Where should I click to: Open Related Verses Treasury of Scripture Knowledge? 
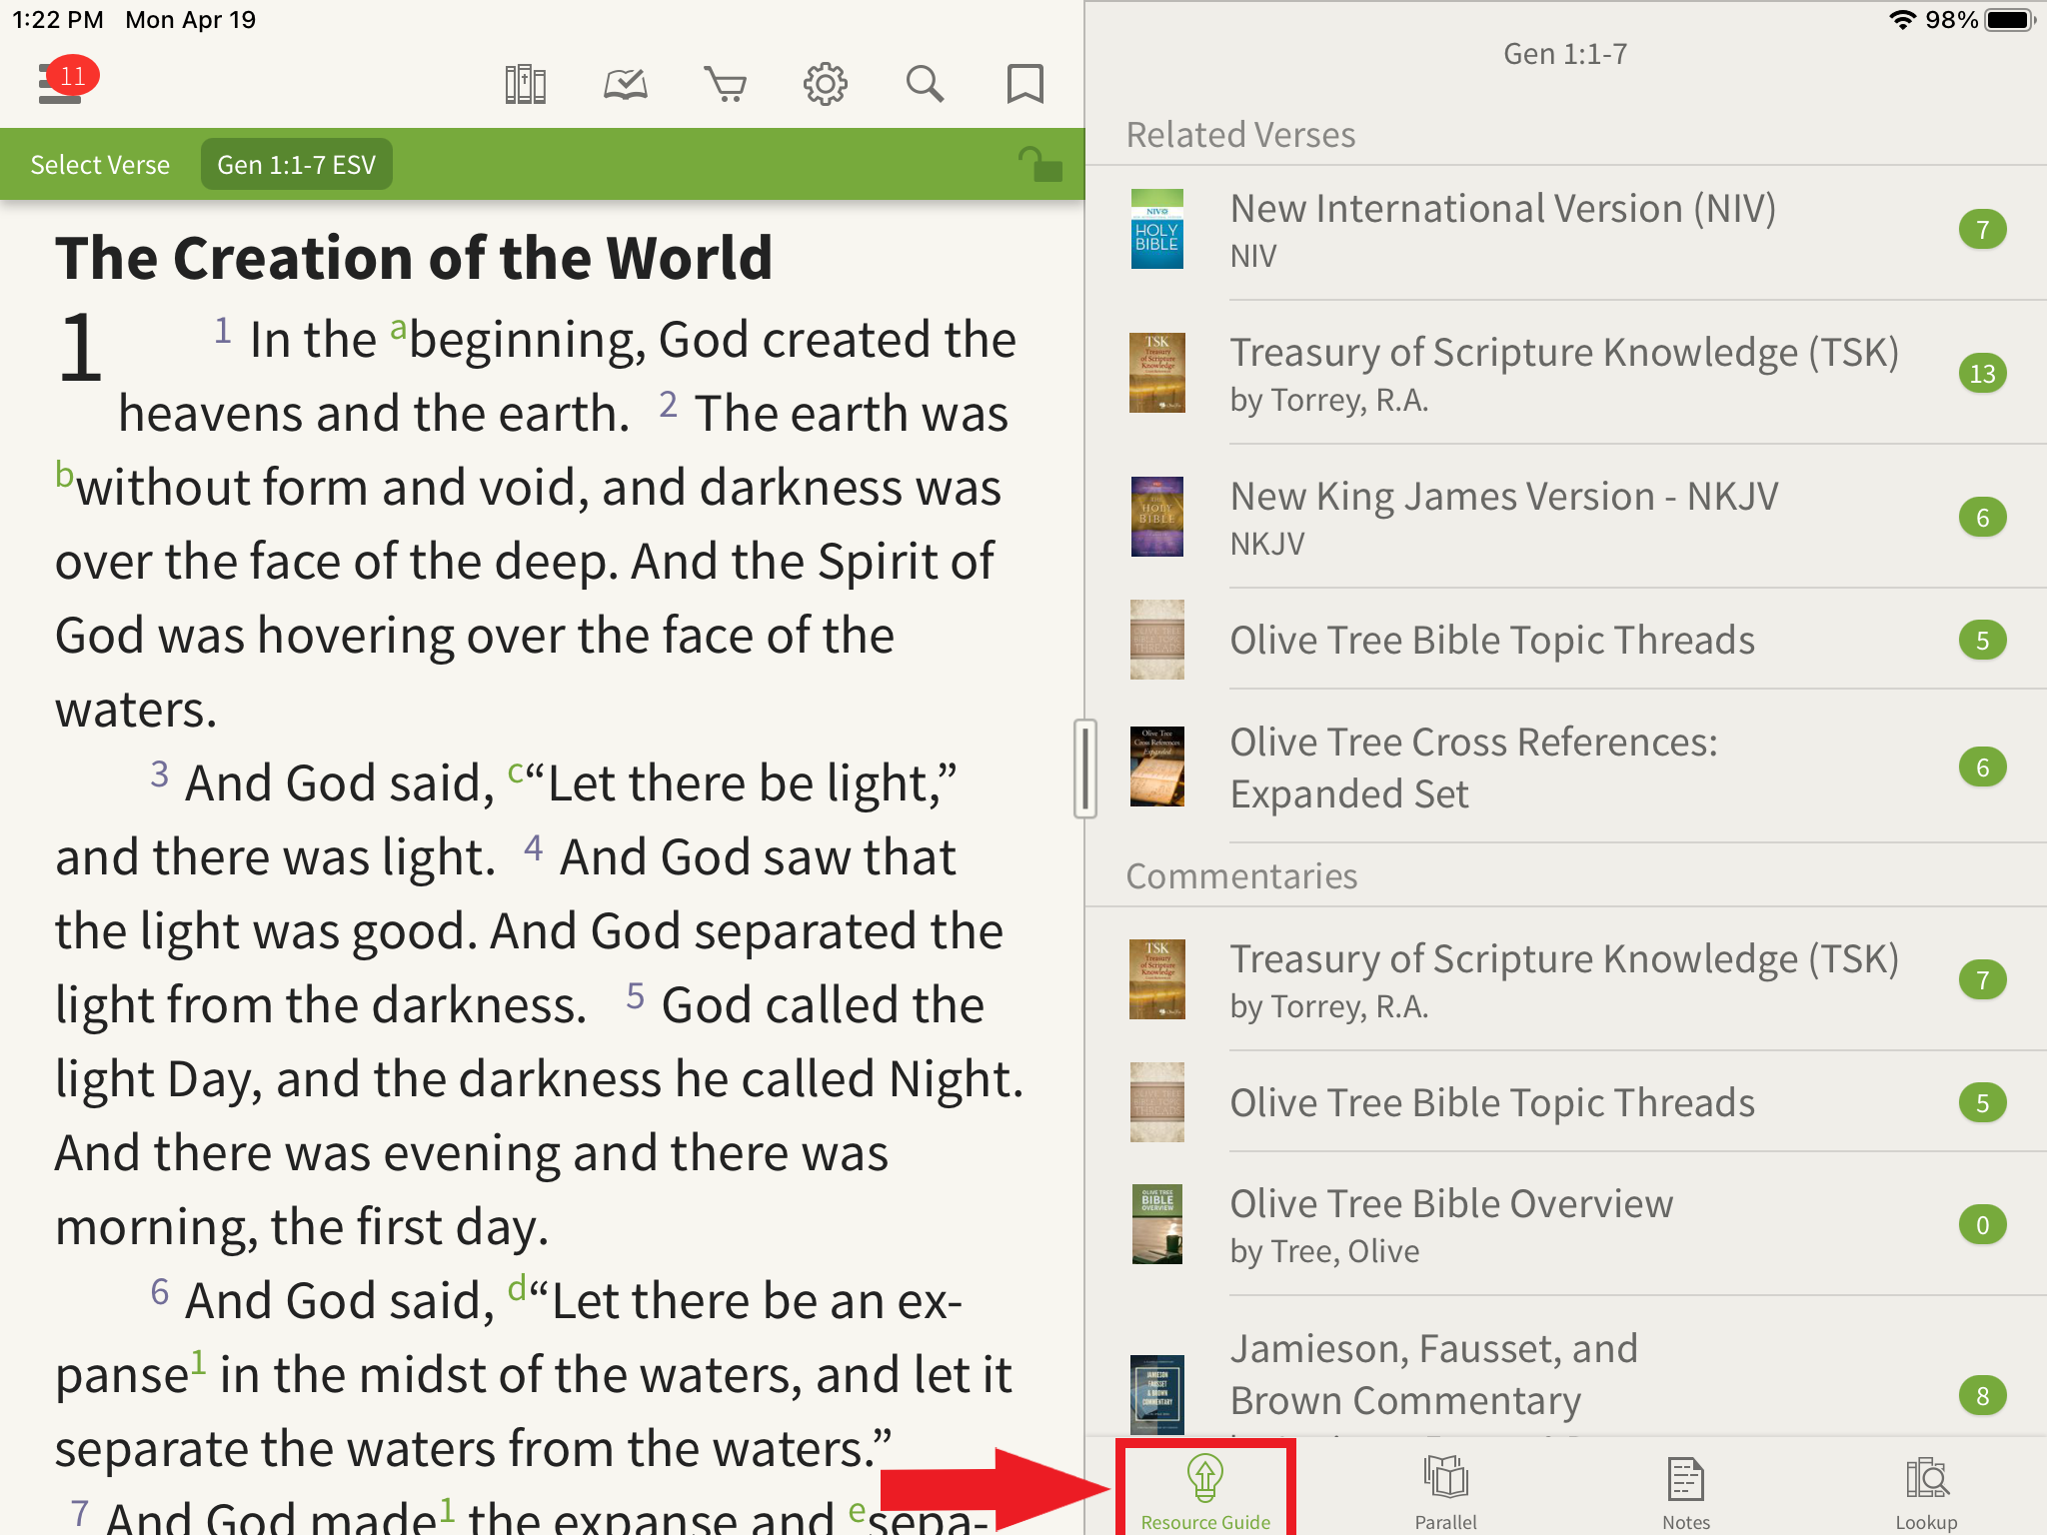click(x=1566, y=373)
